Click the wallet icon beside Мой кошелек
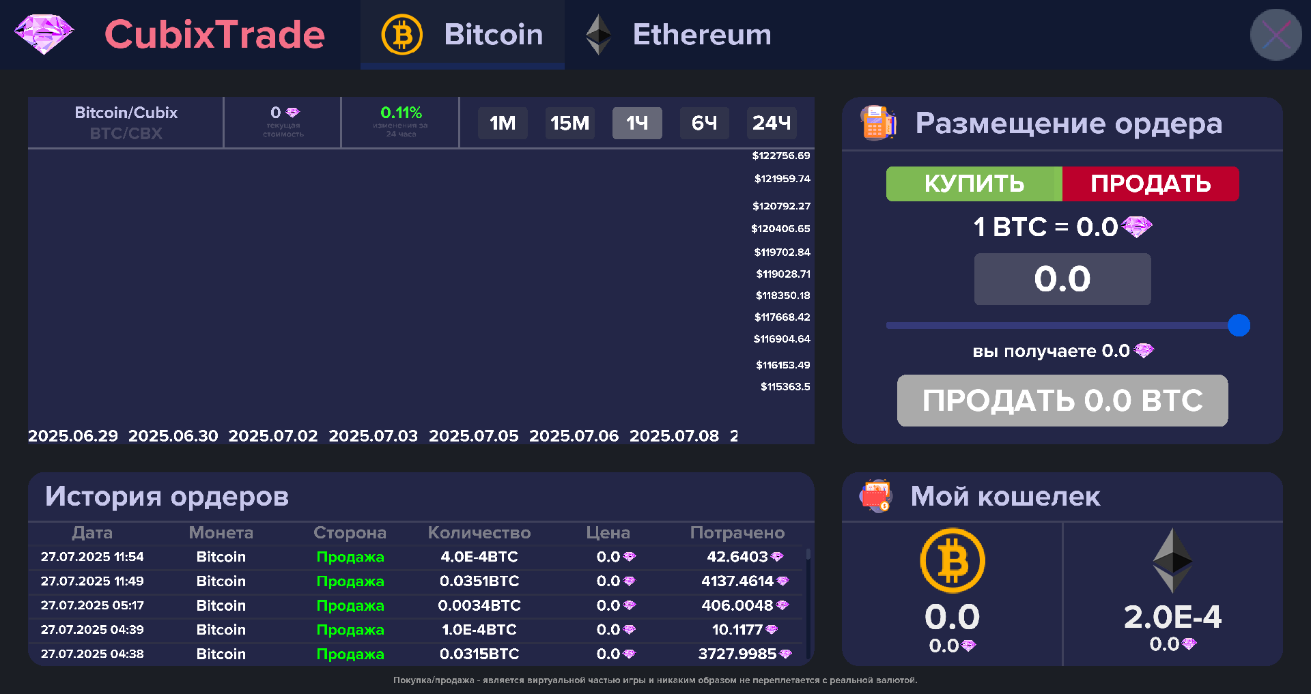Screen dimensions: 1311x694 [876, 496]
